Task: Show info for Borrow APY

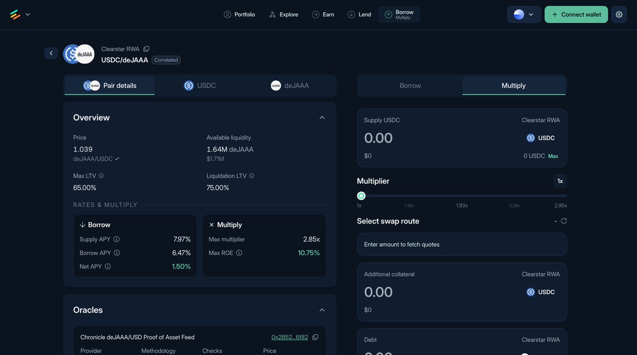Action: tap(117, 253)
